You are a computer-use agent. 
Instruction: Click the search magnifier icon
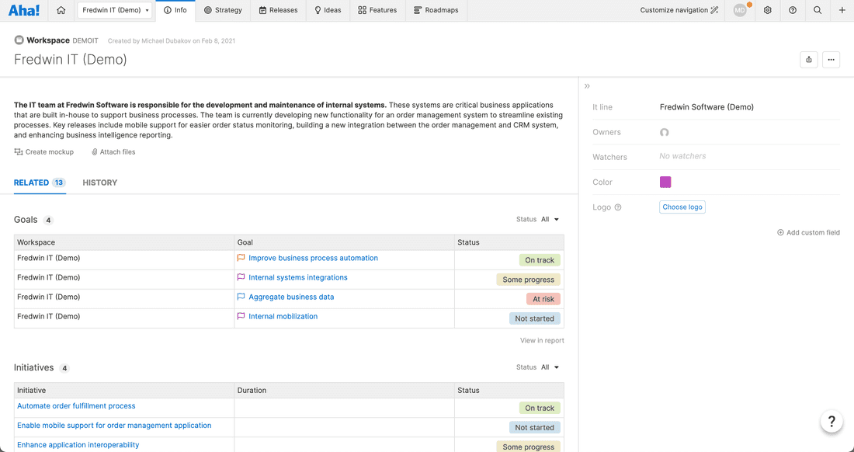pyautogui.click(x=818, y=11)
